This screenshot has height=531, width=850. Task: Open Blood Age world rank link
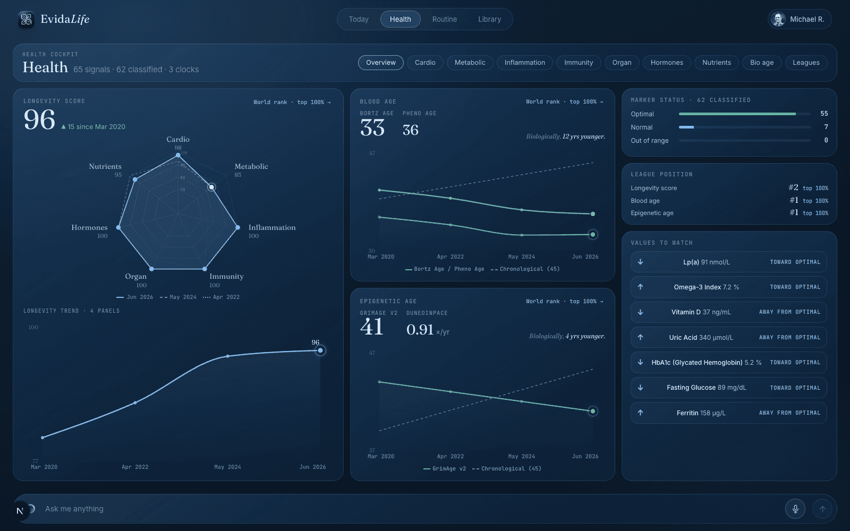tap(565, 101)
